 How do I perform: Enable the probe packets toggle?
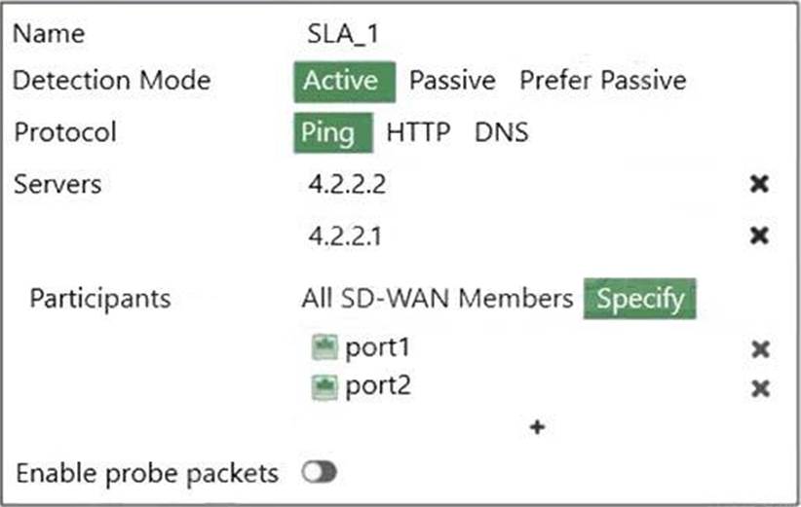319,473
